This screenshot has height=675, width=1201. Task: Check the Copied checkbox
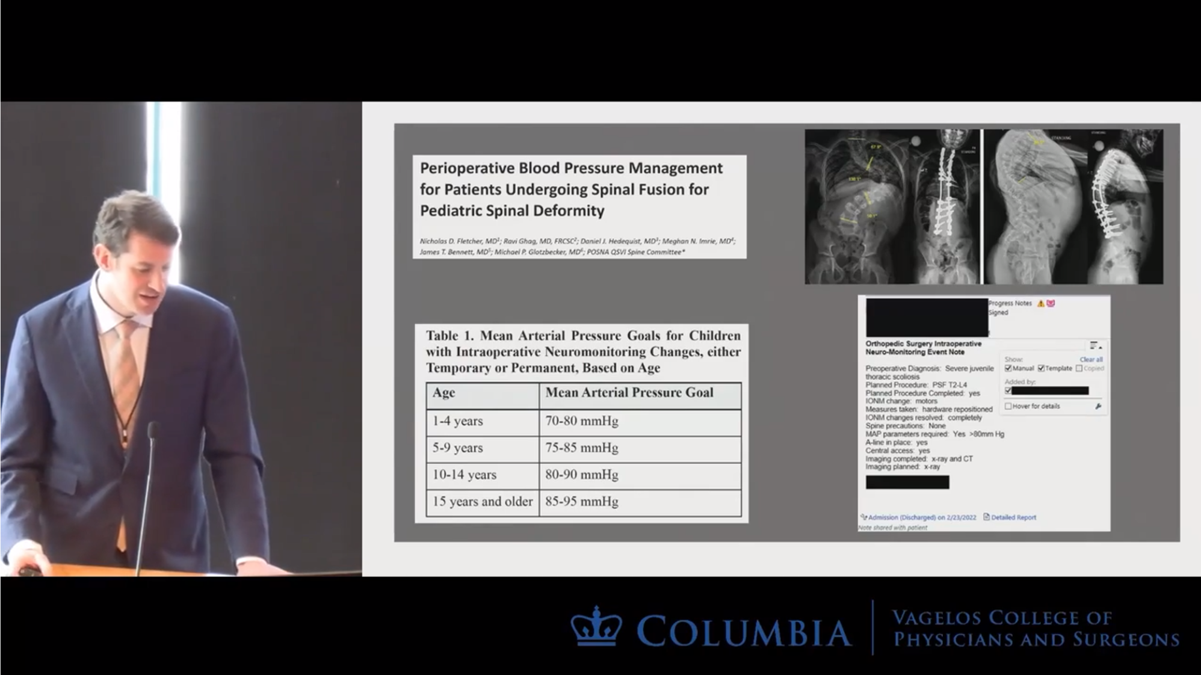(1079, 368)
